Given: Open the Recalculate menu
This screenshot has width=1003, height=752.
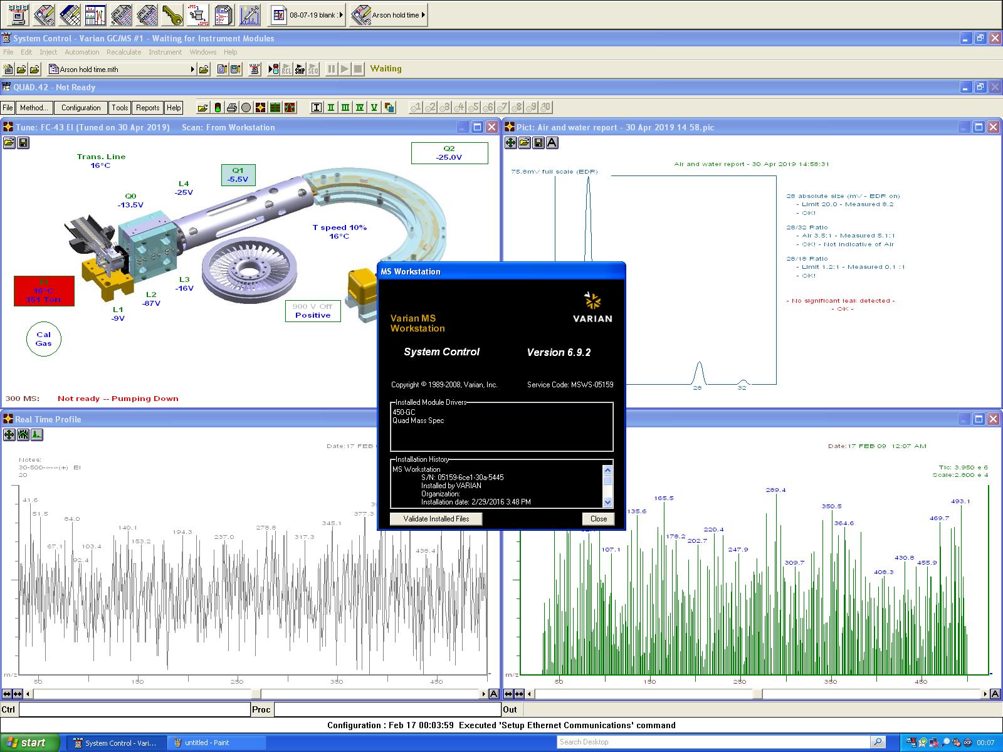Looking at the screenshot, I should point(123,52).
